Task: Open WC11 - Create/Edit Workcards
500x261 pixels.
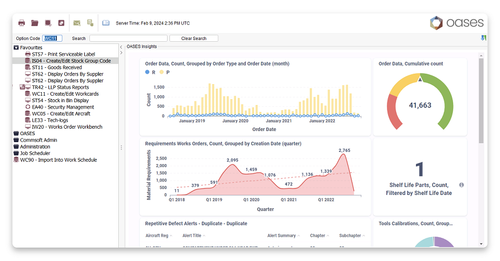Action: 66,94
